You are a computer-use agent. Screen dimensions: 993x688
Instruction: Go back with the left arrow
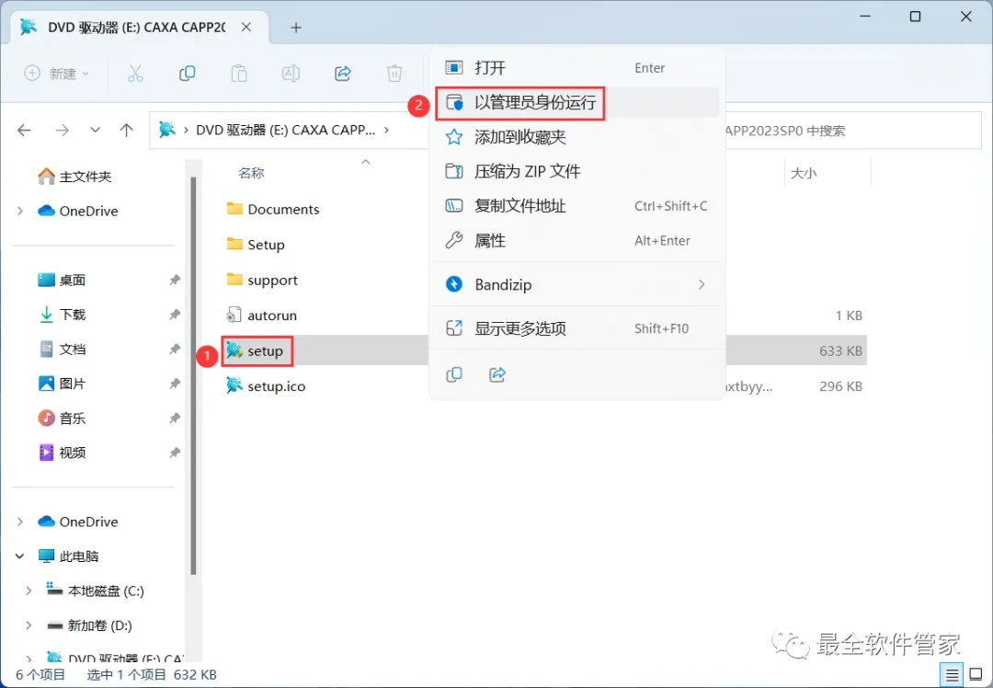[x=24, y=131]
